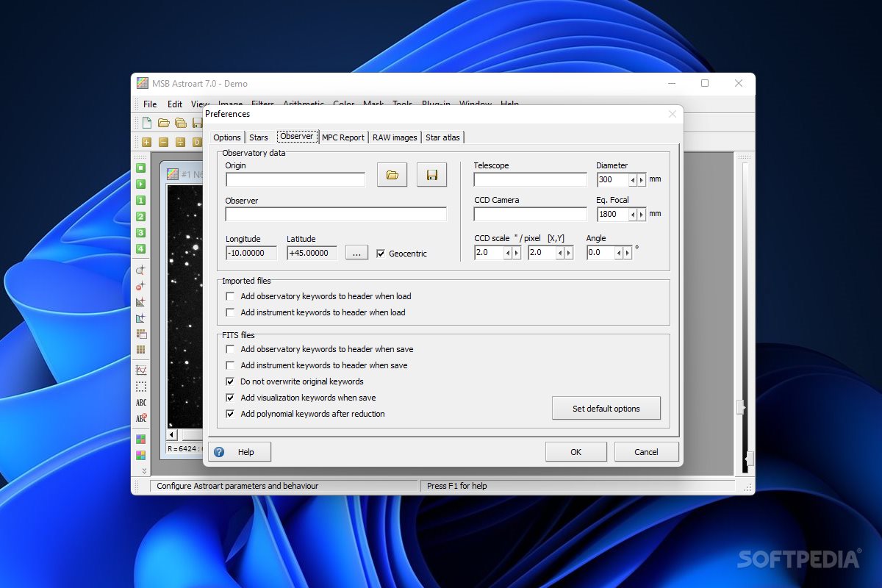
Task: Click the green number 4 icon
Action: (x=140, y=248)
